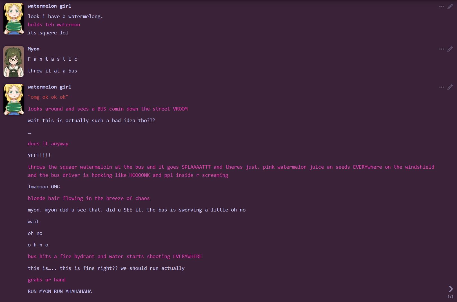
Task: Click the "YEET!!!!" line
Action: [x=39, y=155]
